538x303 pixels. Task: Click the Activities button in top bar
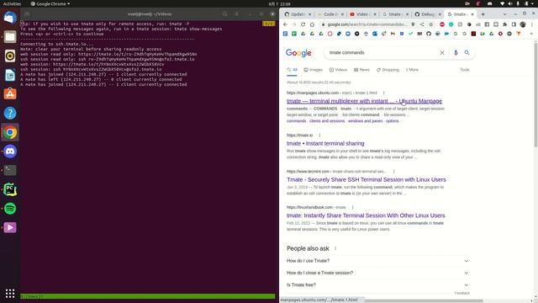point(12,3)
